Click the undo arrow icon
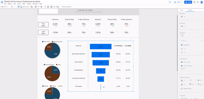This screenshot has width=204, height=99. coord(12,7)
